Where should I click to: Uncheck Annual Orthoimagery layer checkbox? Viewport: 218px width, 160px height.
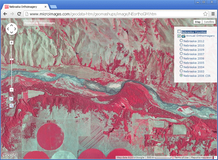(179, 36)
